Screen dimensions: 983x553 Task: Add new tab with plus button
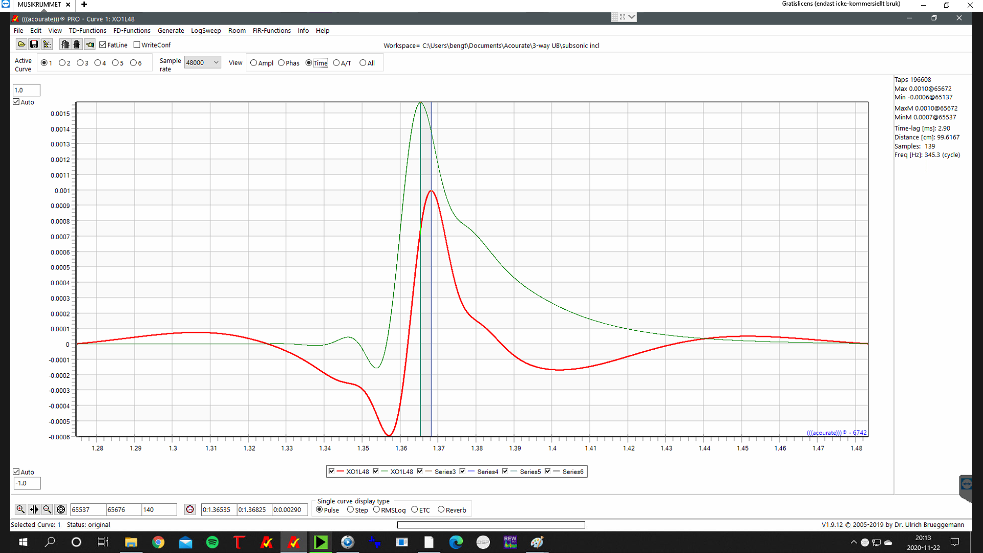84,5
